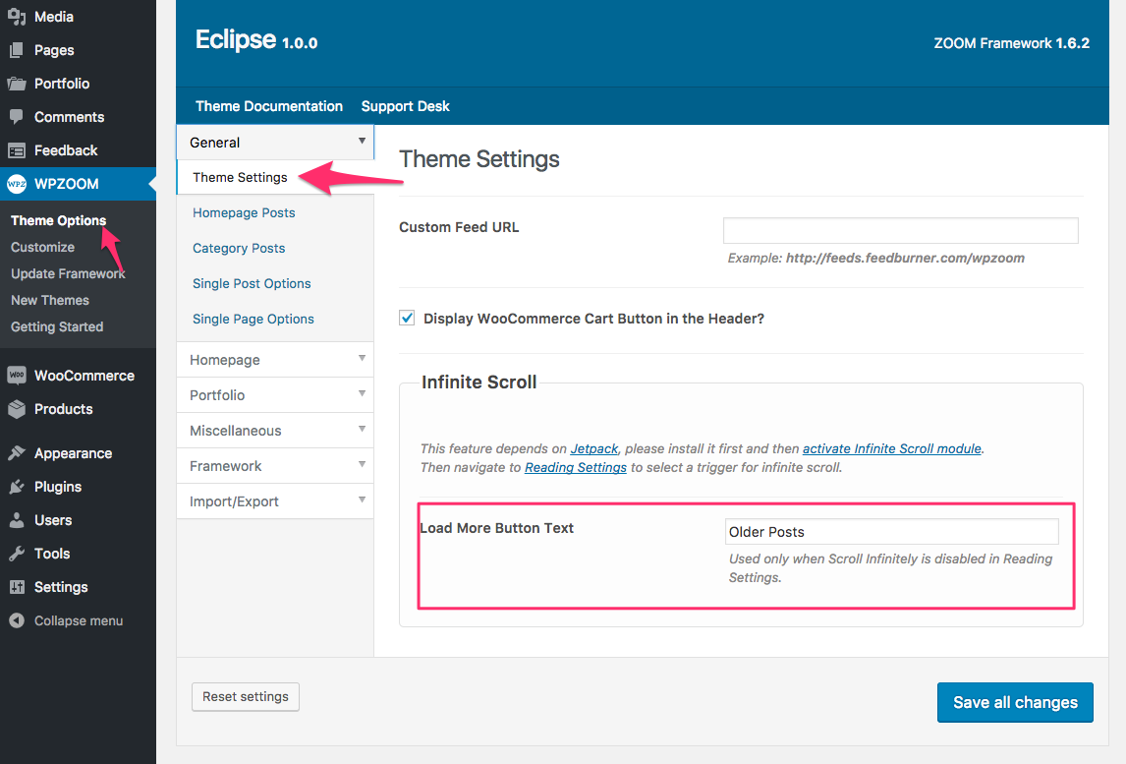Open Plugins using its plug icon

click(x=17, y=487)
